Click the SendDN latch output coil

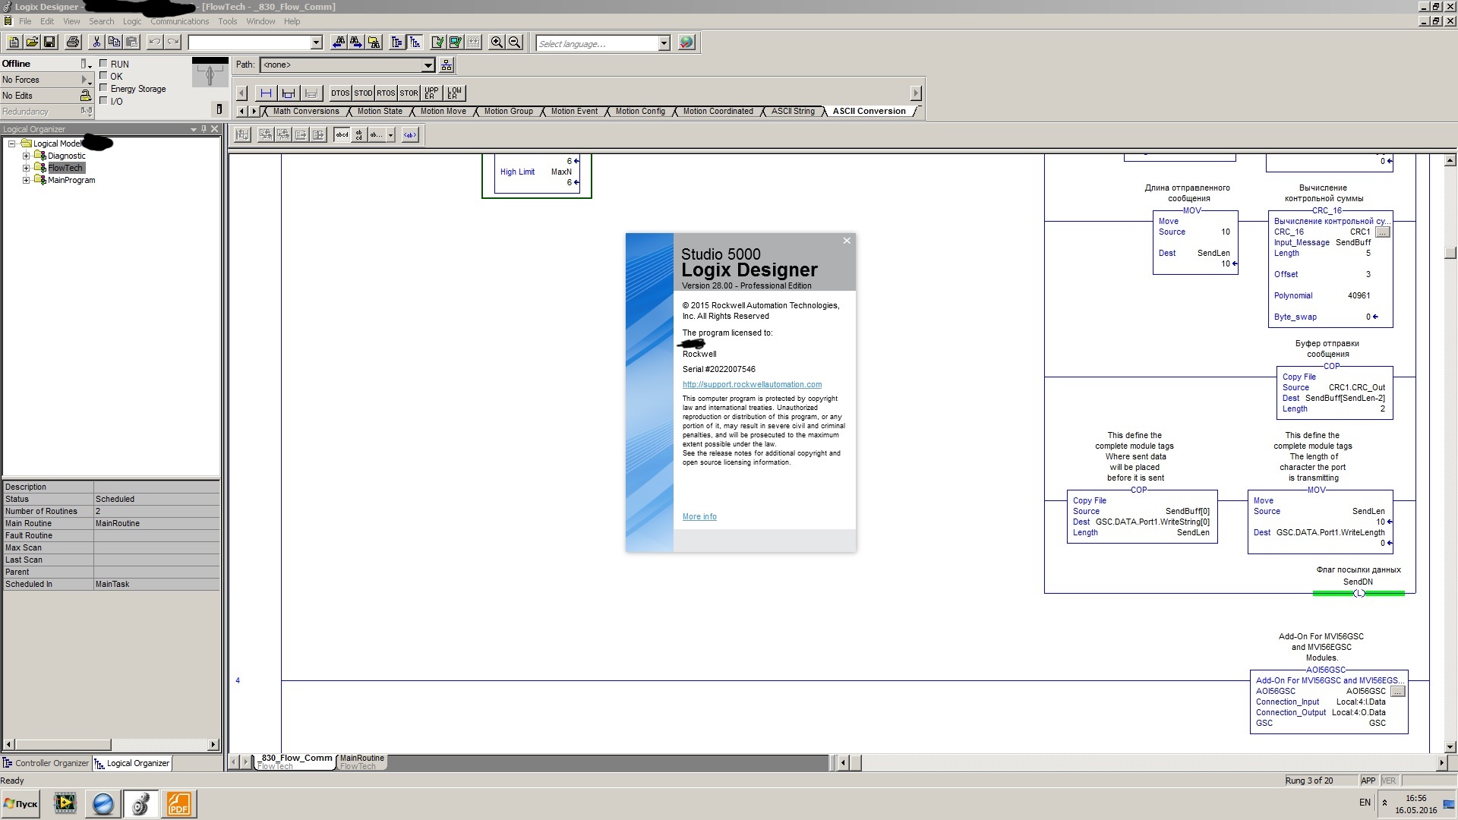1359,593
